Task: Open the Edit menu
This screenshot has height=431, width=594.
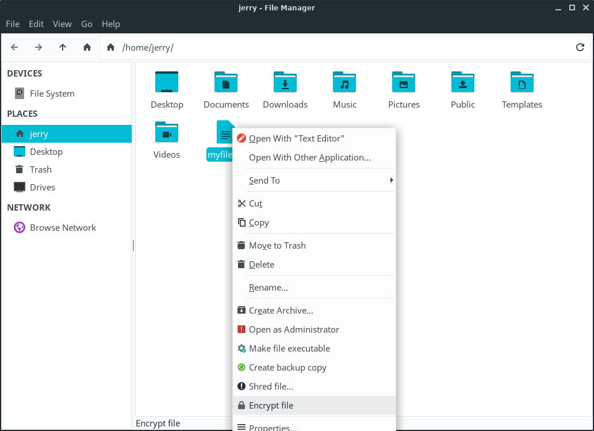Action: click(36, 24)
